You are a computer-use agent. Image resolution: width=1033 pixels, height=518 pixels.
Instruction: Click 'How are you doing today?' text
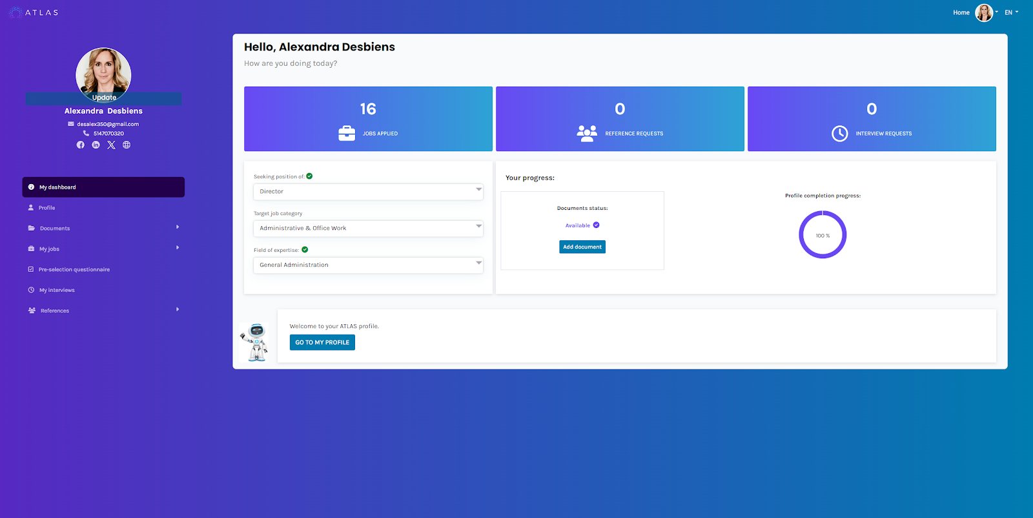click(291, 63)
